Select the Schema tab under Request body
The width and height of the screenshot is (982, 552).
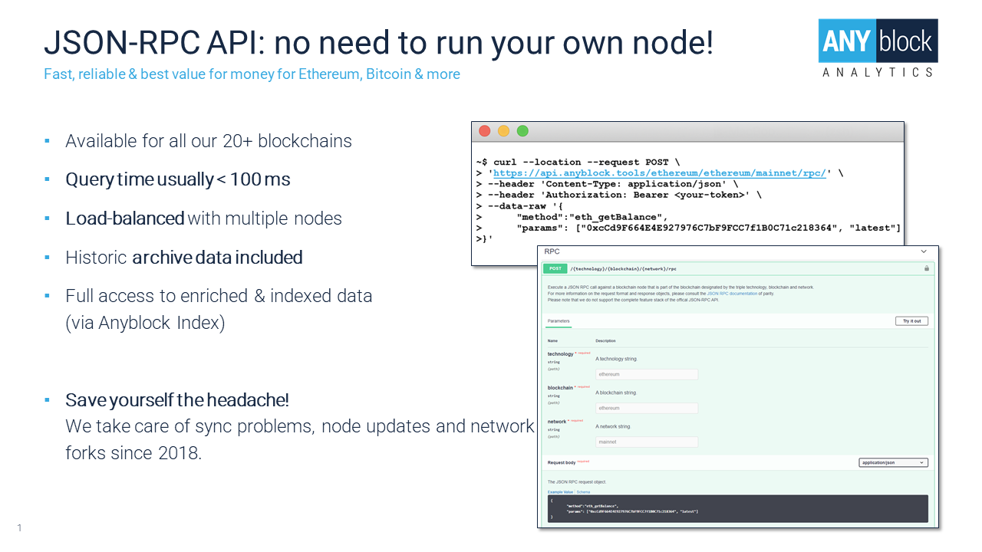[583, 492]
